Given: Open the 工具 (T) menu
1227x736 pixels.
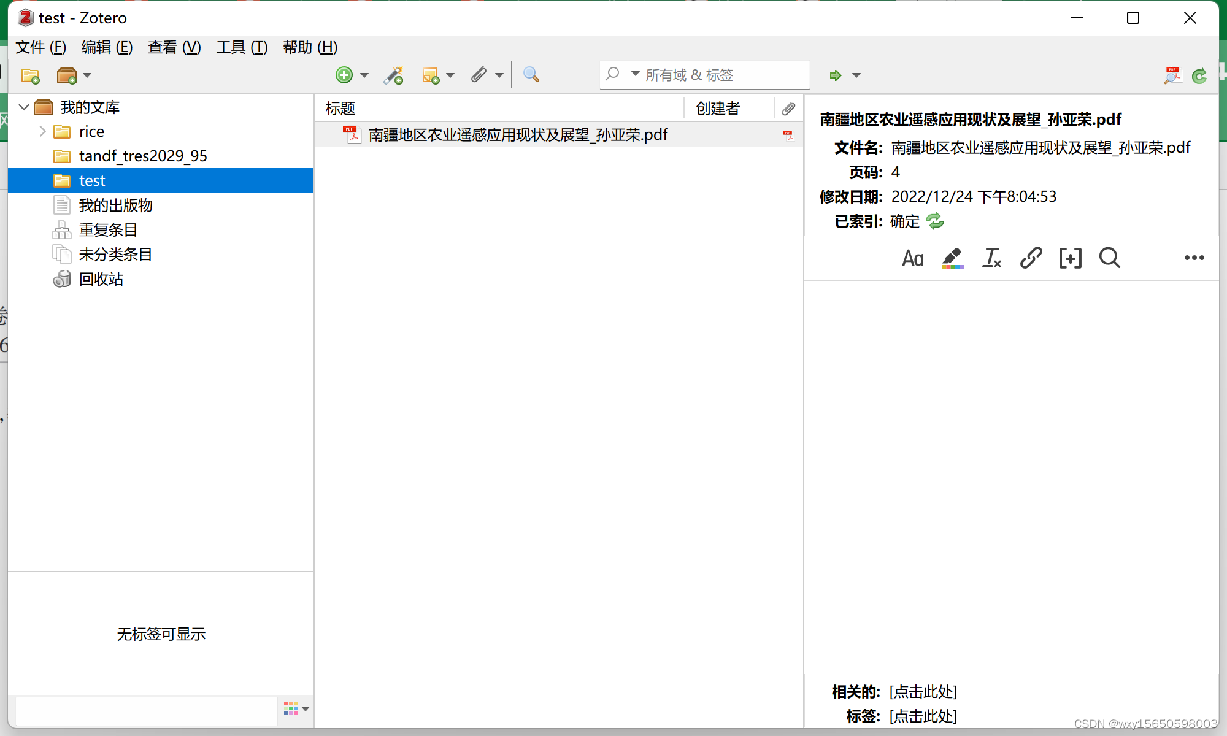Looking at the screenshot, I should [242, 47].
